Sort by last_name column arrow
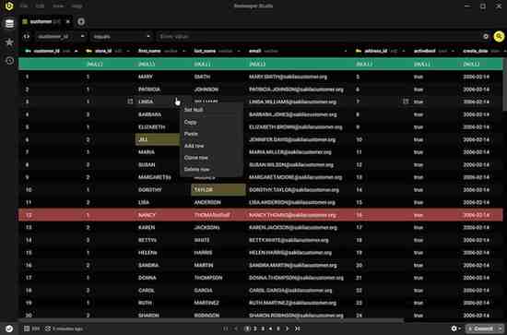 click(x=239, y=51)
